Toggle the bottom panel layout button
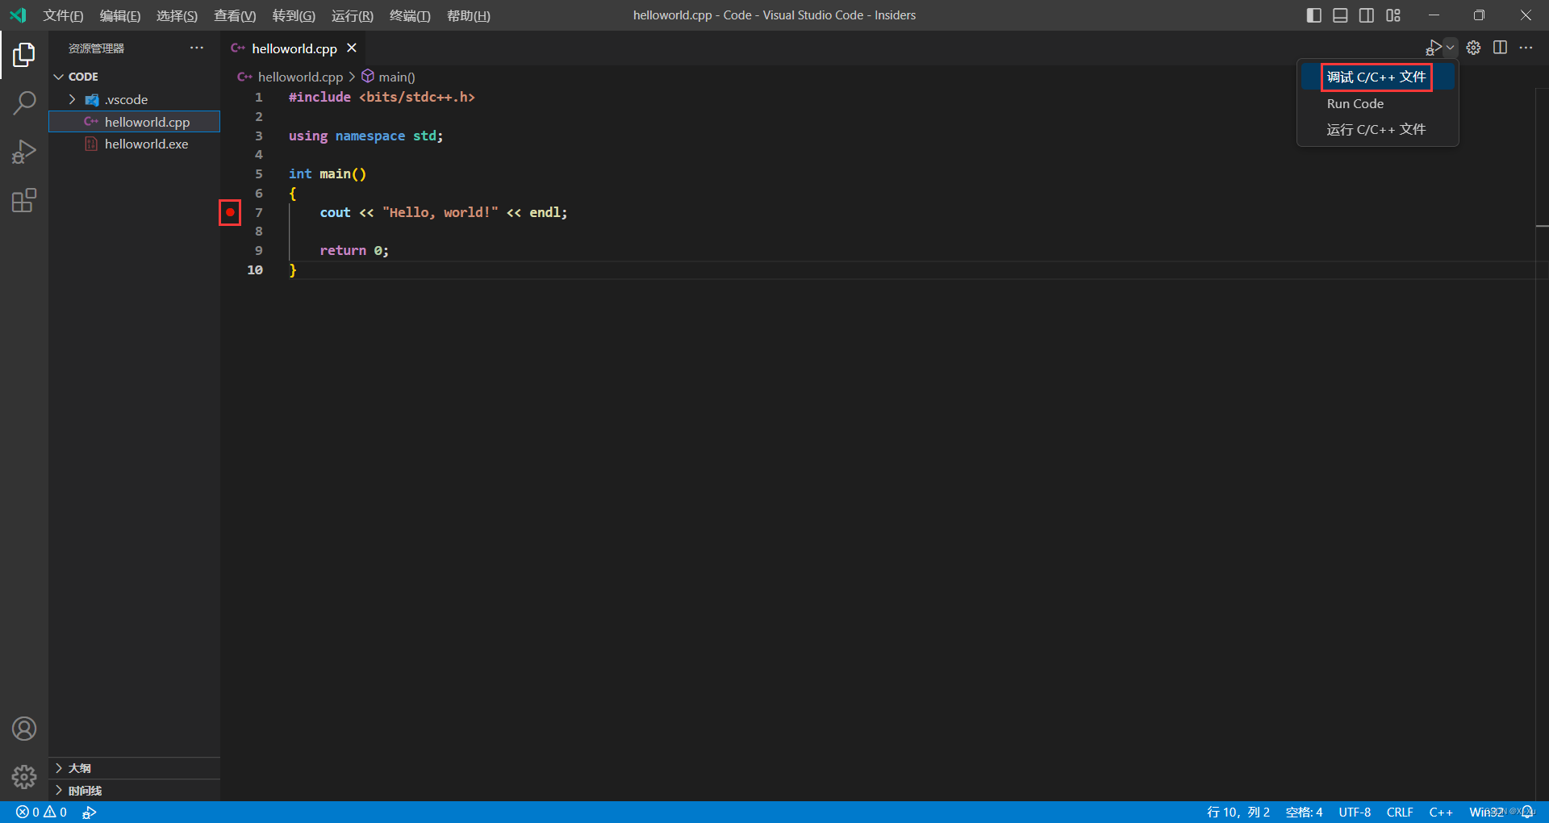 [x=1340, y=15]
